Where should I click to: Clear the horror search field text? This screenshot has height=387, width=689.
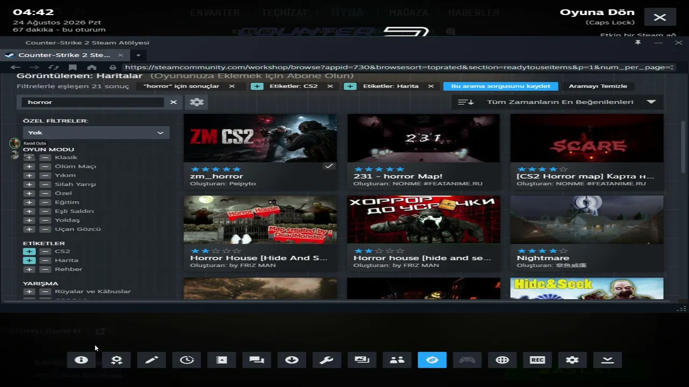click(173, 102)
